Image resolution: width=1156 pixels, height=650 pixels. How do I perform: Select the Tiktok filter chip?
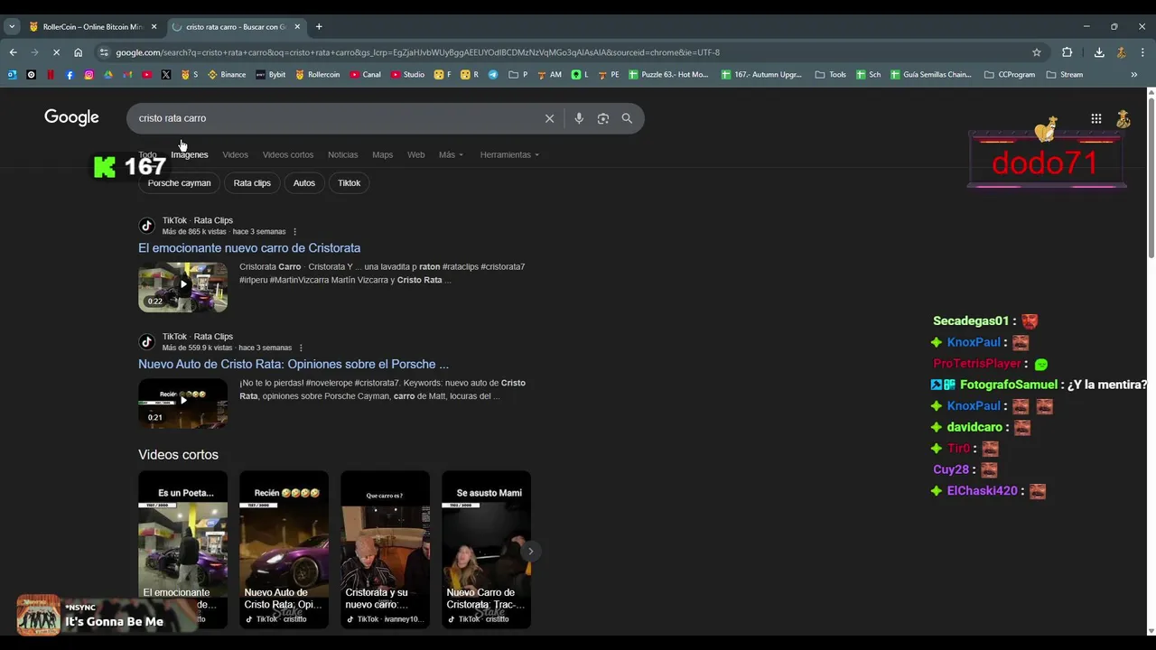tap(349, 183)
